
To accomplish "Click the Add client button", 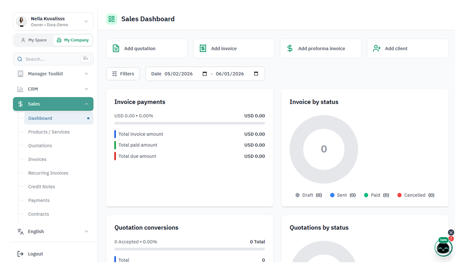I will (408, 49).
